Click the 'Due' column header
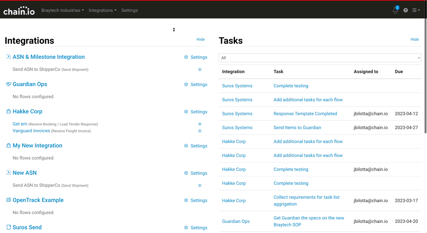 pos(399,71)
